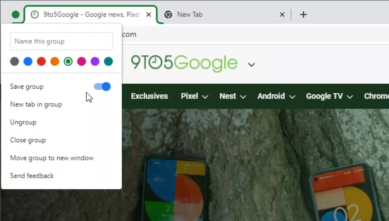The image size is (389, 221).
Task: Select Ungroup from the group menu
Action: coord(23,122)
